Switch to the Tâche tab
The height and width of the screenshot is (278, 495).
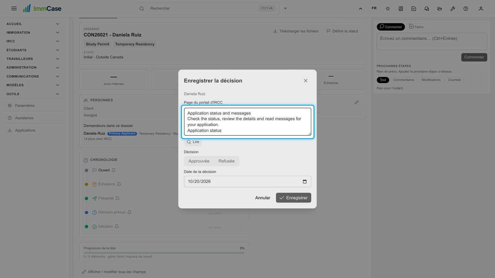[x=416, y=27]
